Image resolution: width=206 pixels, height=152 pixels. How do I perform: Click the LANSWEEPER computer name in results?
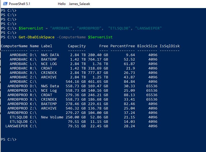pos(16,126)
